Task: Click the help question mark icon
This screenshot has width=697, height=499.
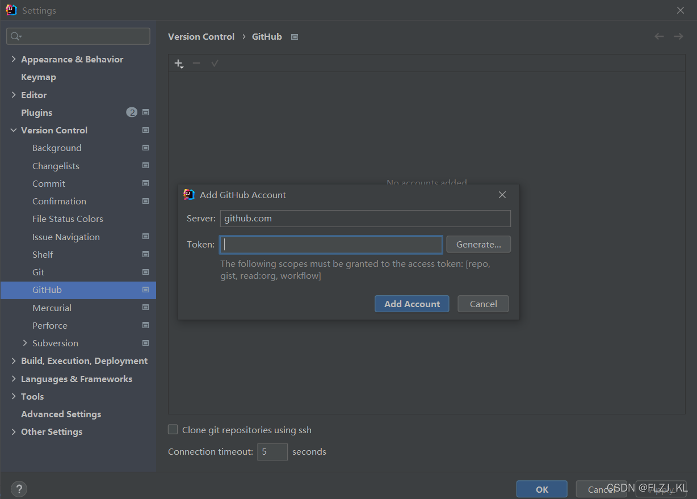Action: [19, 489]
